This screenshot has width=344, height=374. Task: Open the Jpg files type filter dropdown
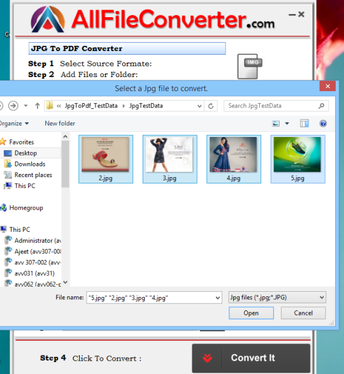(x=277, y=298)
